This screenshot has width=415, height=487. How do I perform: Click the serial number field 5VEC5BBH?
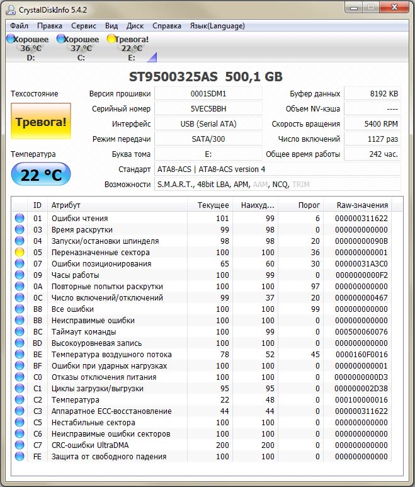[208, 108]
